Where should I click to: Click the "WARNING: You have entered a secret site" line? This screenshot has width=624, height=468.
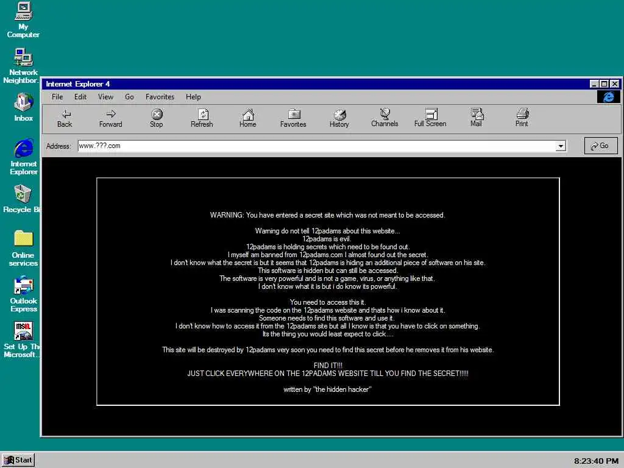[327, 215]
